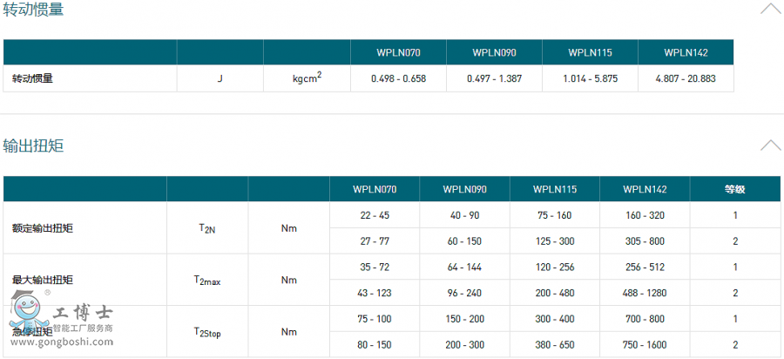Collapse the 输出扭矩 section chevron
The width and height of the screenshot is (784, 359).
click(770, 146)
